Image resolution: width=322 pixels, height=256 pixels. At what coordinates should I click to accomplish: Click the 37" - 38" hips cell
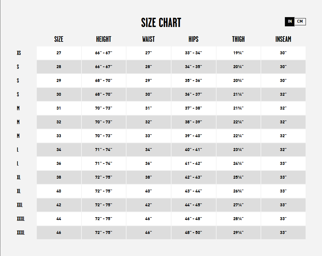click(x=194, y=108)
